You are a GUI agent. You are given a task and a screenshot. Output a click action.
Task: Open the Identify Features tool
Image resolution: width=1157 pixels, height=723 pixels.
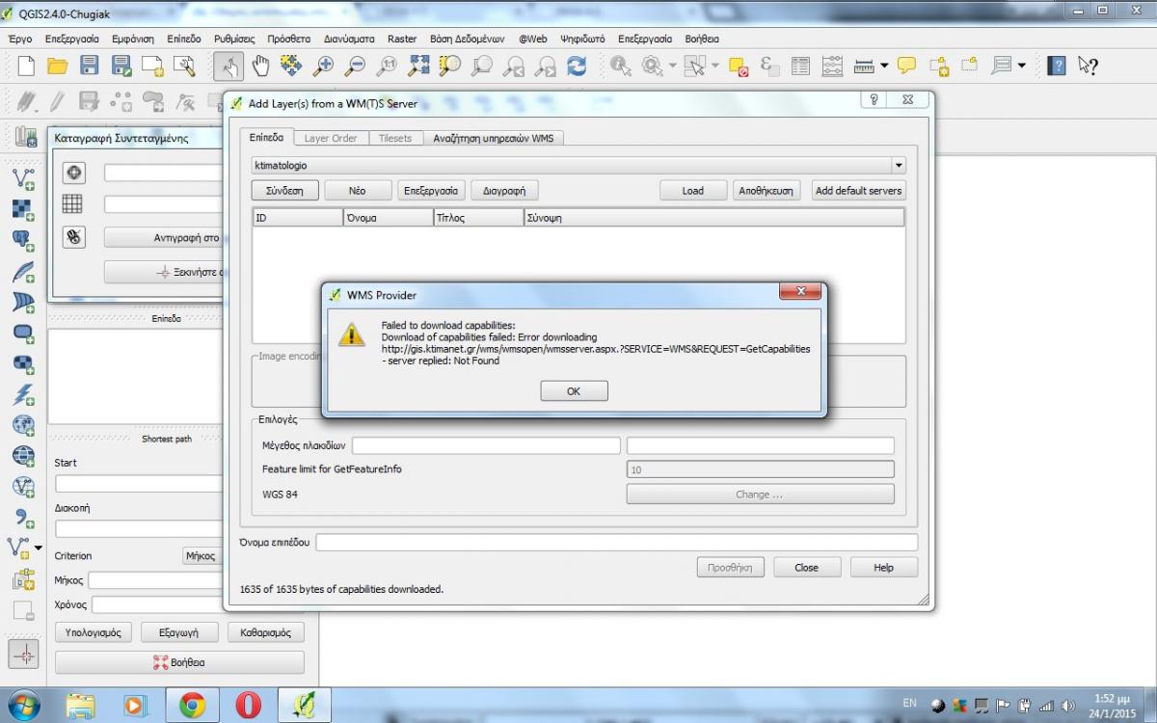[620, 66]
